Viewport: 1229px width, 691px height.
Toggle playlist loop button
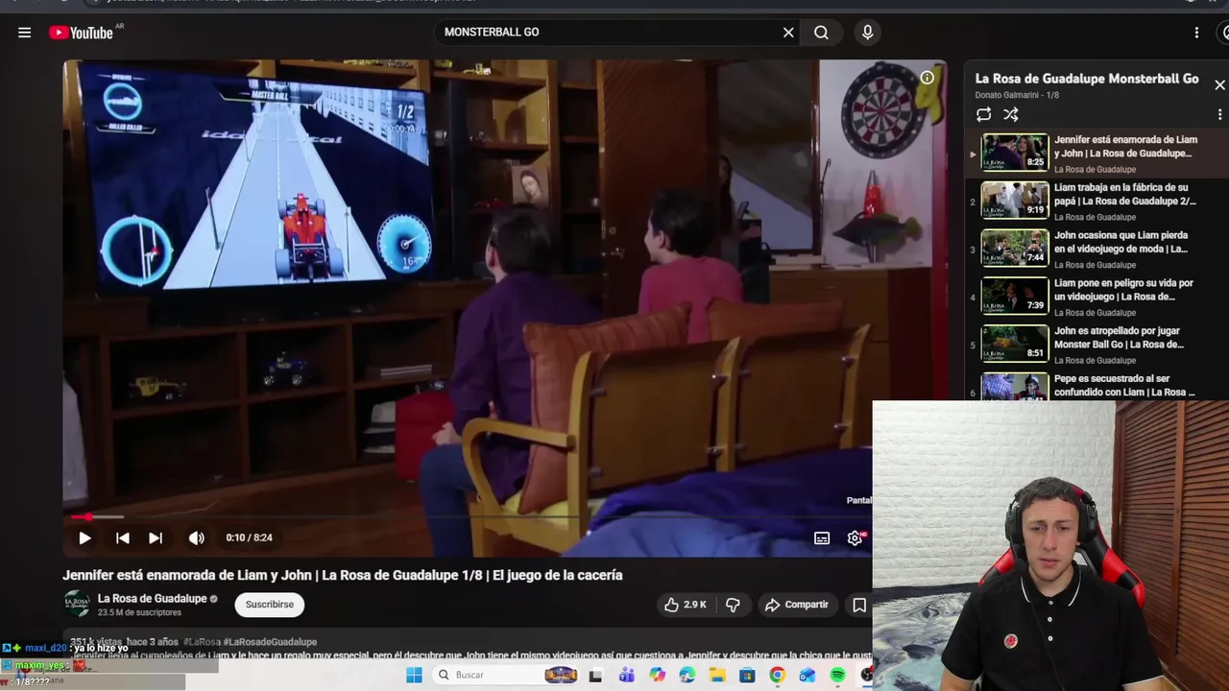984,114
